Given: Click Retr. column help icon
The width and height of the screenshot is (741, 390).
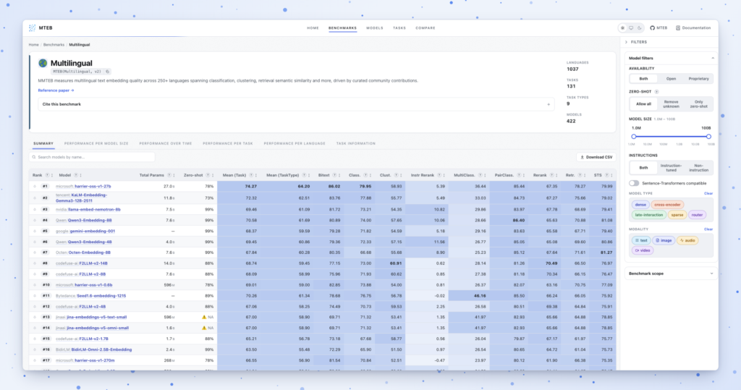Looking at the screenshot, I should click(580, 175).
